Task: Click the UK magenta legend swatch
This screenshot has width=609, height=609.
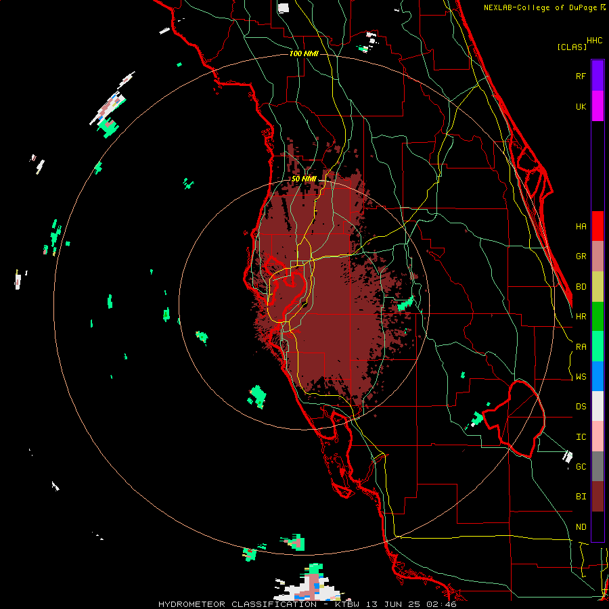Action: [597, 106]
